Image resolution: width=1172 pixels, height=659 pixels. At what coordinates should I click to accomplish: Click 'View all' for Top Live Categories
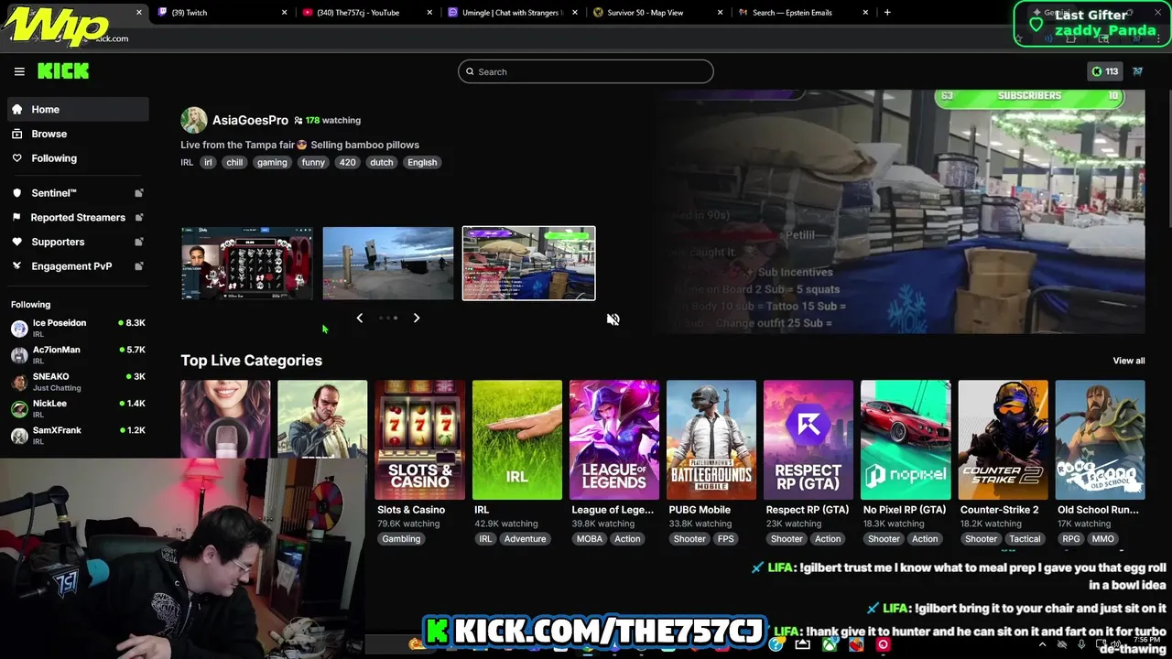tap(1129, 361)
